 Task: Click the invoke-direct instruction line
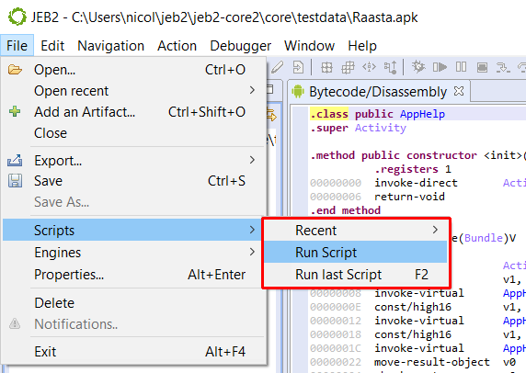(416, 183)
